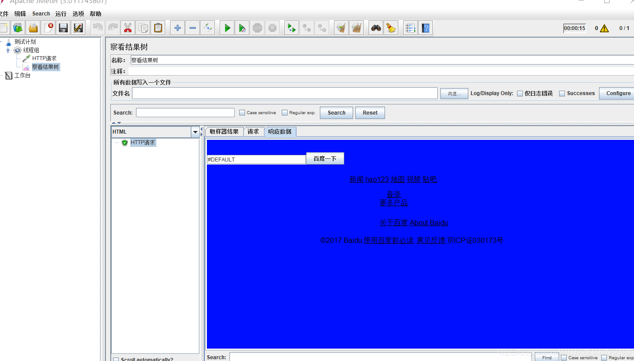Open the Templates toolbar icon
634x361 pixels.
pyautogui.click(x=18, y=28)
